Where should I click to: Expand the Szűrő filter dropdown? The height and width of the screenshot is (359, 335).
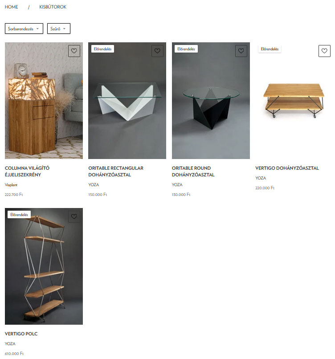click(x=59, y=29)
